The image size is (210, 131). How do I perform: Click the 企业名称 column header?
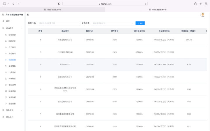(65, 31)
